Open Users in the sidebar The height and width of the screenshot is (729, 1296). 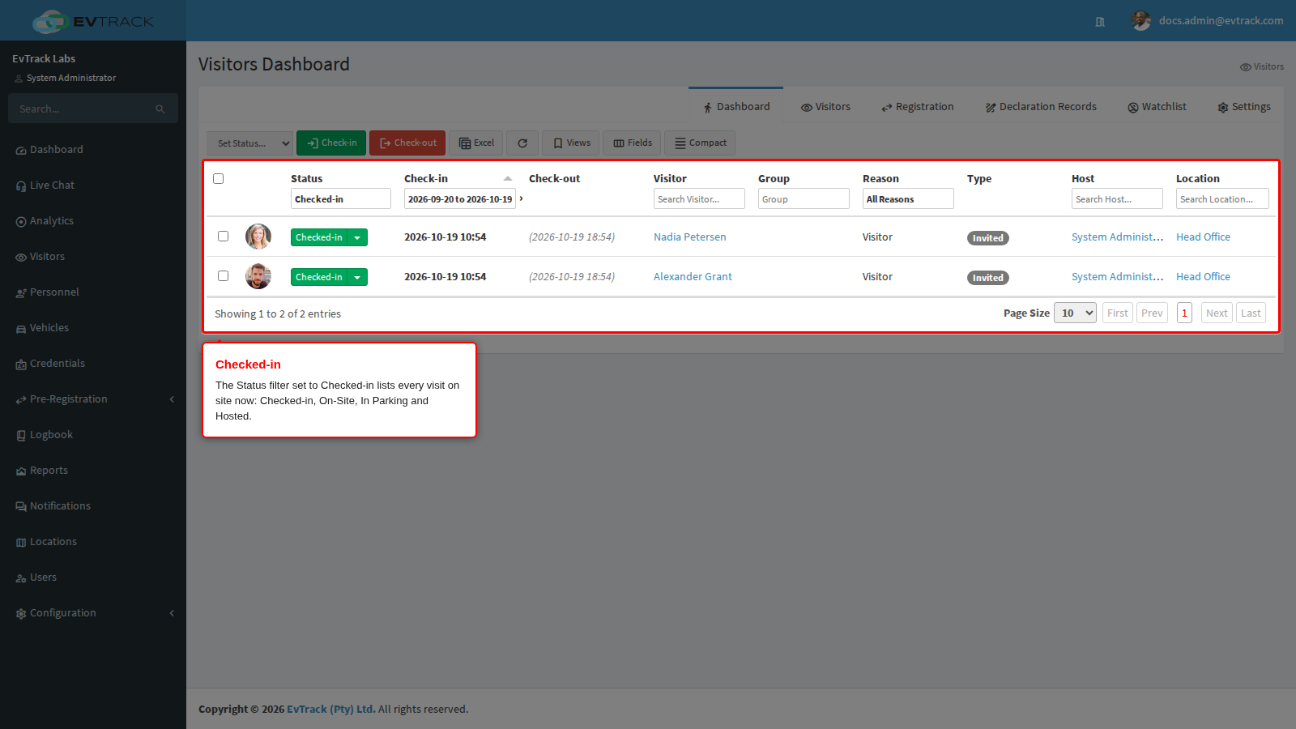coord(43,578)
